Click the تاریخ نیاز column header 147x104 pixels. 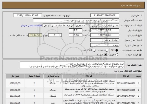[x=15, y=76]
